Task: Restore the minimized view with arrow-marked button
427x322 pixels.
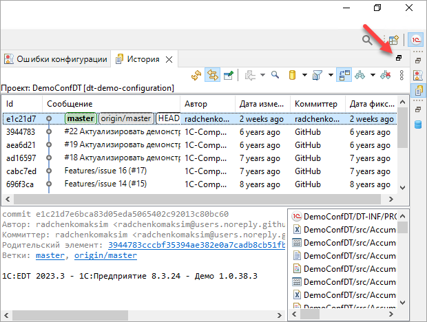Action: 398,58
